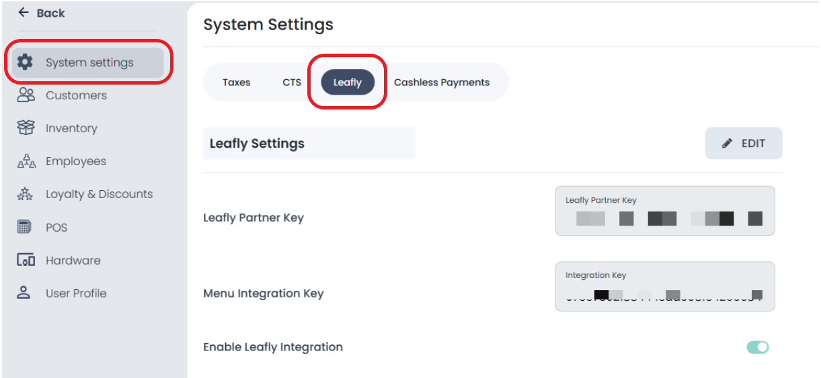821x378 pixels.
Task: Click the Leafly Partner Key field
Action: (665, 211)
